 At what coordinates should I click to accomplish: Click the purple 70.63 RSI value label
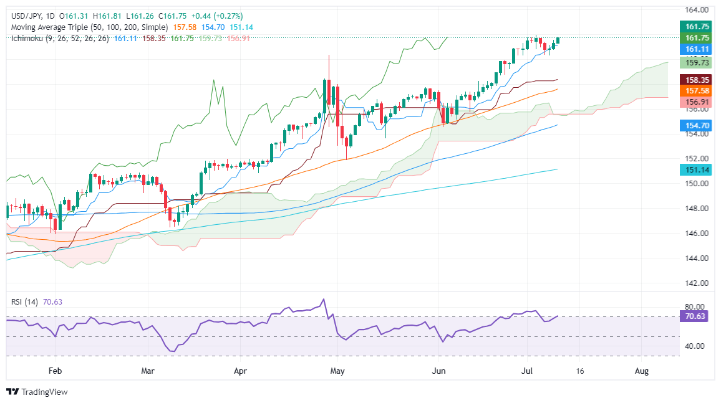coord(695,316)
